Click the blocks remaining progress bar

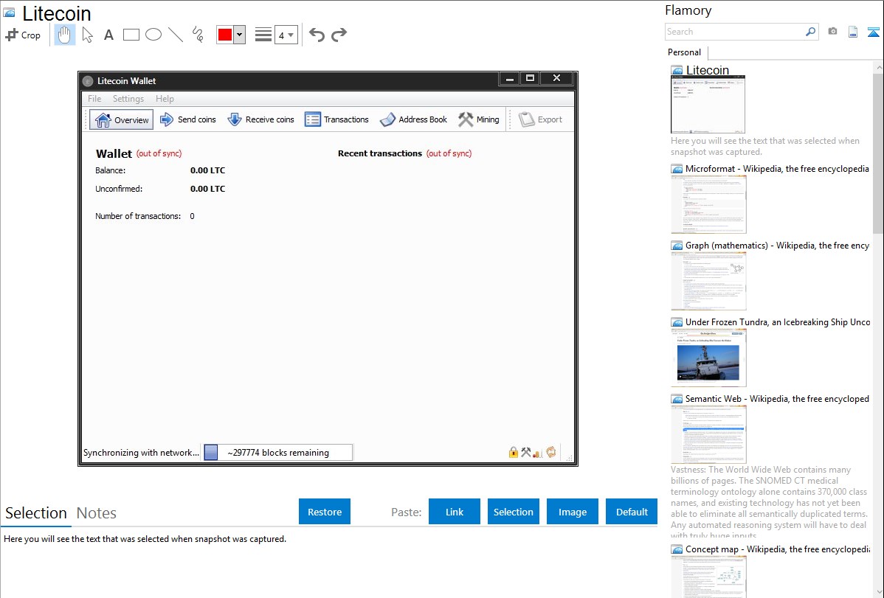(x=278, y=453)
